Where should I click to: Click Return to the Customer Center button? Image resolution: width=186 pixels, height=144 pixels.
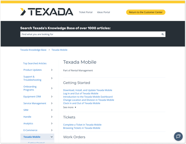146,12
